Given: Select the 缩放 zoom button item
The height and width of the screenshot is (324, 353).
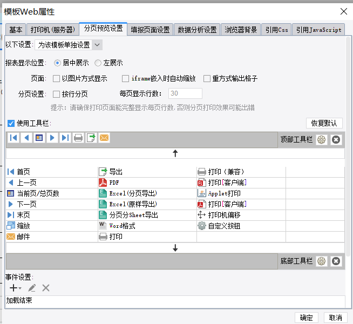Looking at the screenshot, I should click(x=52, y=226).
